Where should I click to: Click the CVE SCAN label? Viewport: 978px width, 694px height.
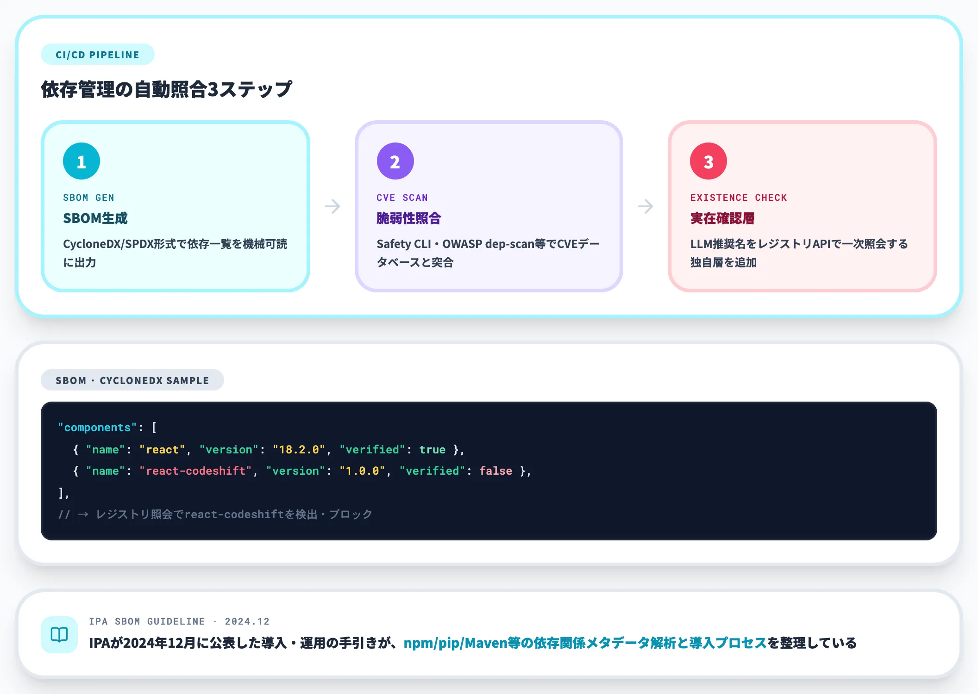(402, 198)
